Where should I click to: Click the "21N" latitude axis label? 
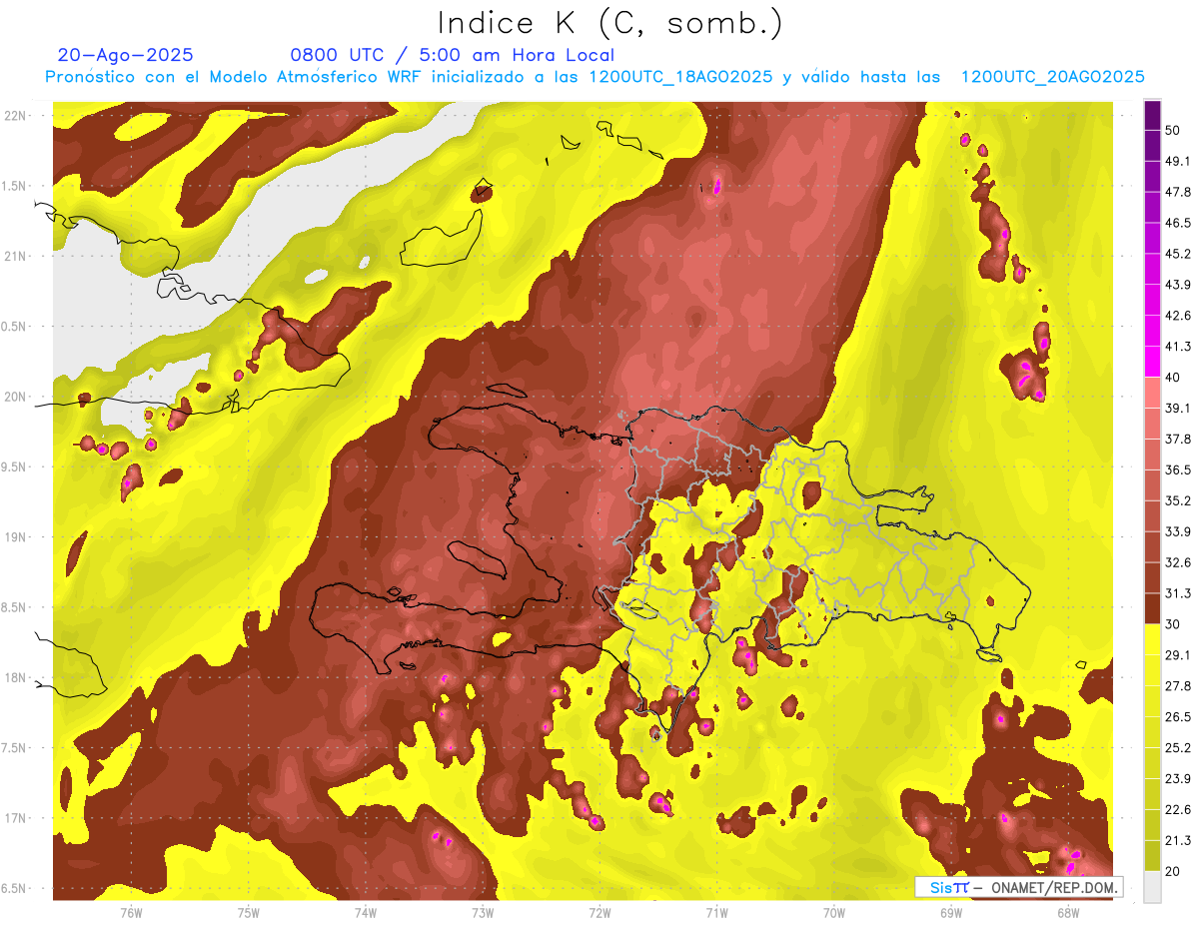[x=16, y=256]
